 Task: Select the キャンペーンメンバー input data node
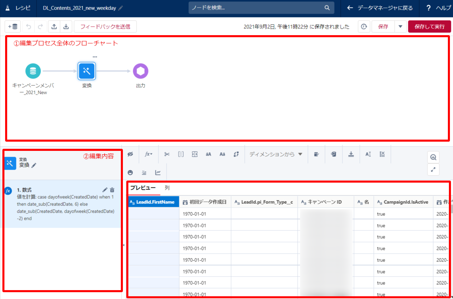coord(33,71)
